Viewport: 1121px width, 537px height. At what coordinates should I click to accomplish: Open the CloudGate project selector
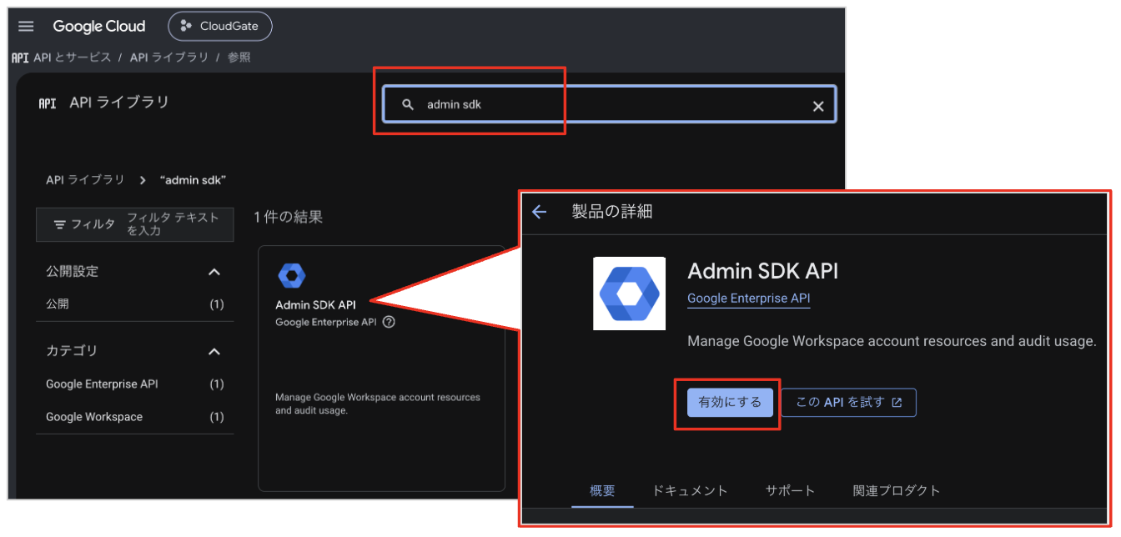point(220,26)
